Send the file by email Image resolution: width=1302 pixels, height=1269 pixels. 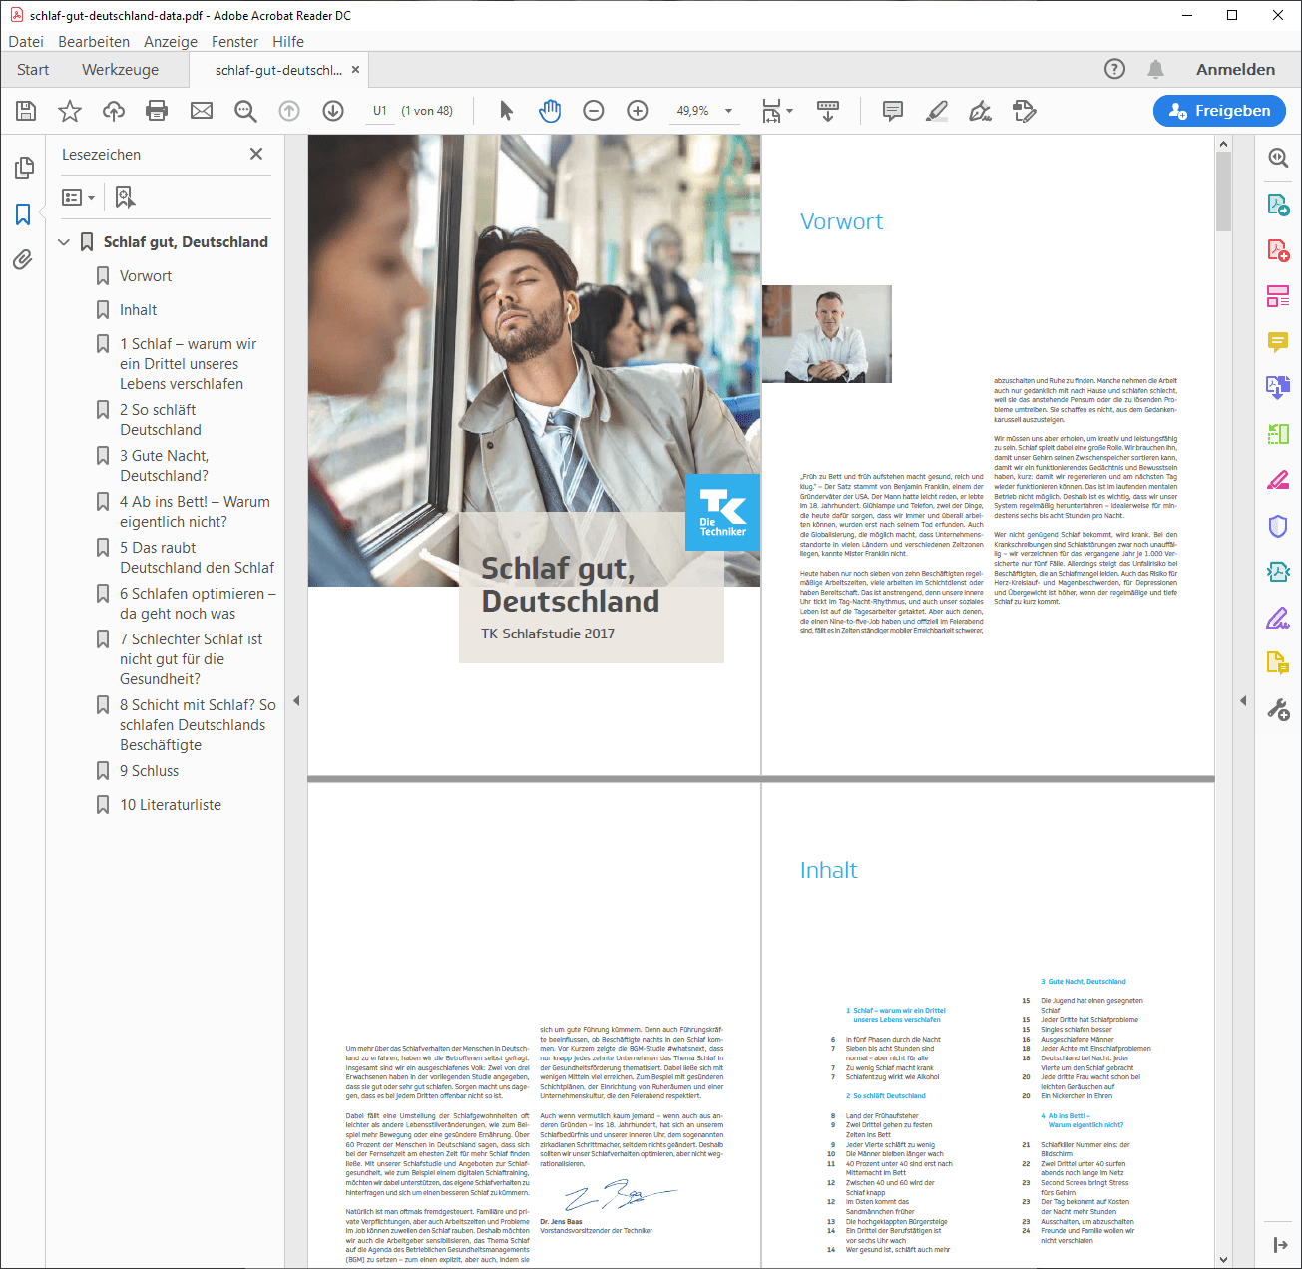[x=202, y=111]
